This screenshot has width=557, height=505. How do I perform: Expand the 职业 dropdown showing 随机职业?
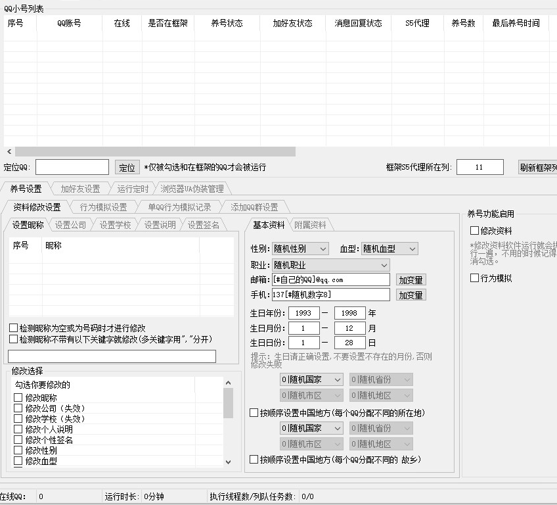pyautogui.click(x=331, y=265)
